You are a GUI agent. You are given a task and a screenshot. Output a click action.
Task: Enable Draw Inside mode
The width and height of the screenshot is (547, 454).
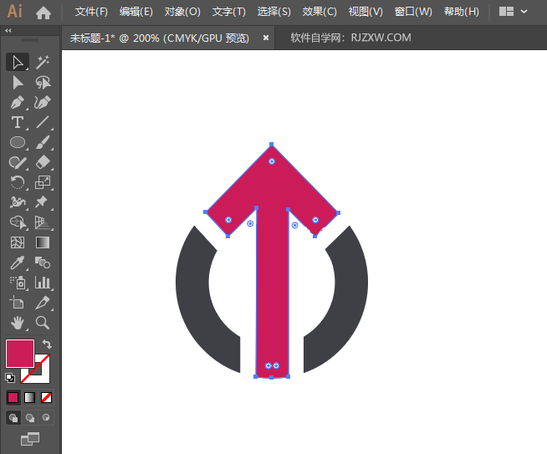click(x=46, y=418)
